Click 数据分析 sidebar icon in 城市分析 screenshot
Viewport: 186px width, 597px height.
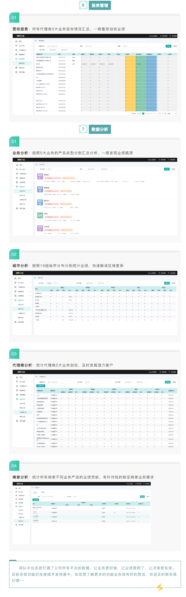tap(15, 300)
